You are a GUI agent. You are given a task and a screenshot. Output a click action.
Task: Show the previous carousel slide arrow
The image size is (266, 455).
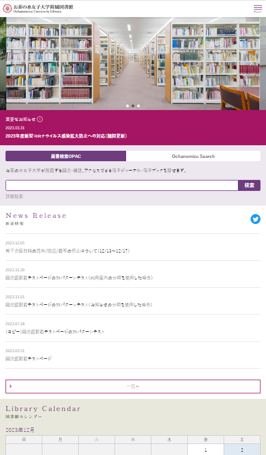[x=15, y=64]
